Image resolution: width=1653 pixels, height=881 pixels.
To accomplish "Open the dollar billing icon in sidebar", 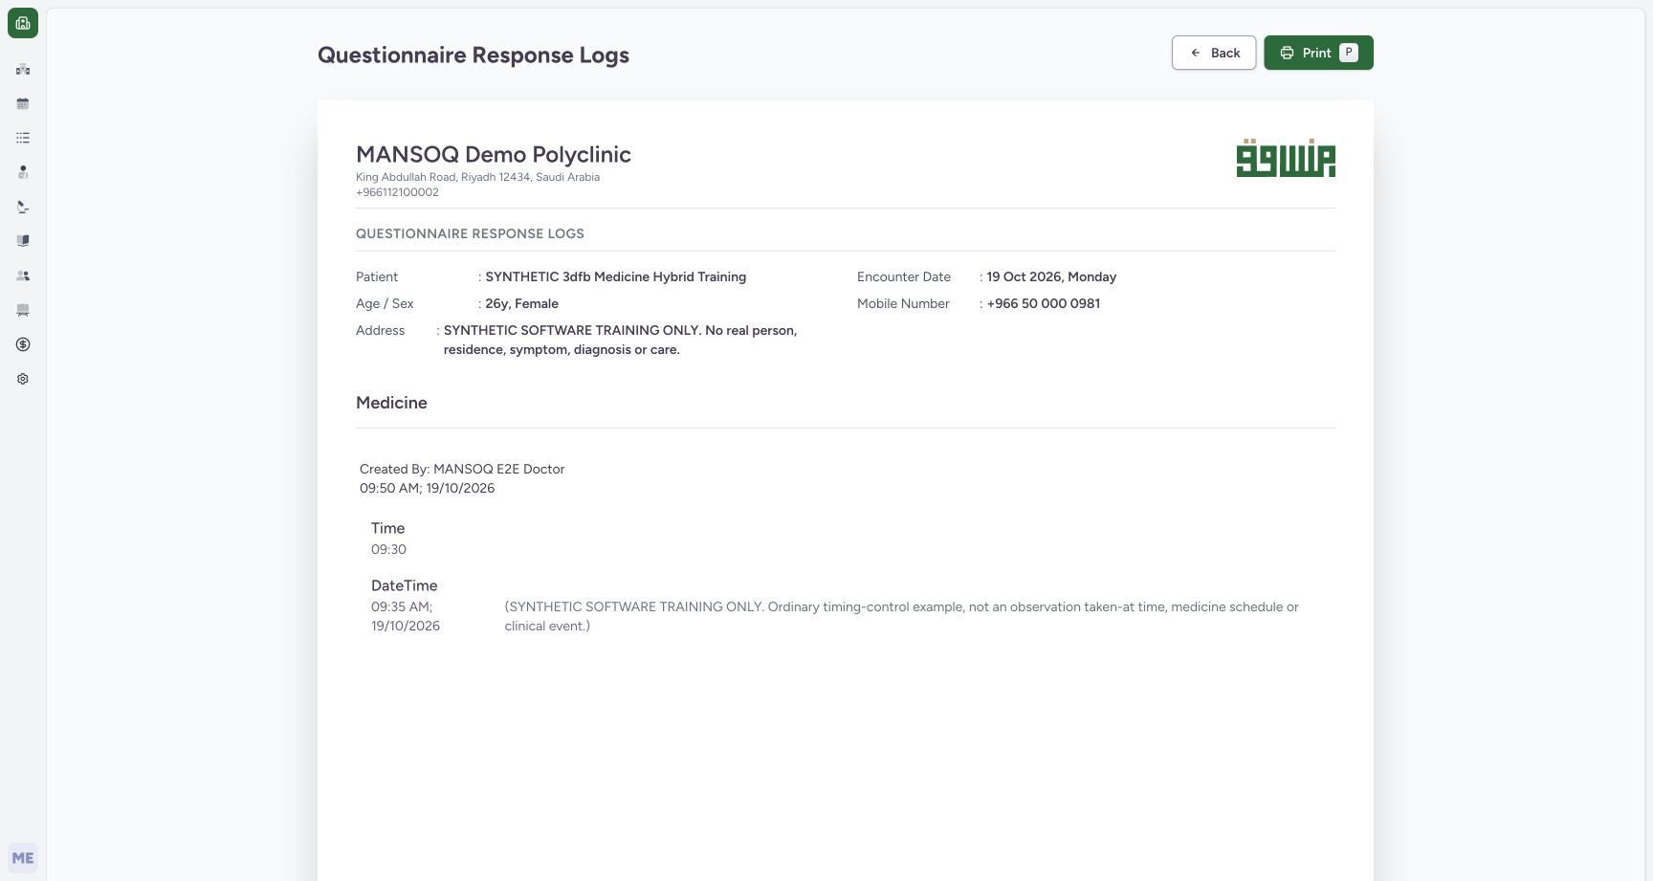I will (23, 344).
